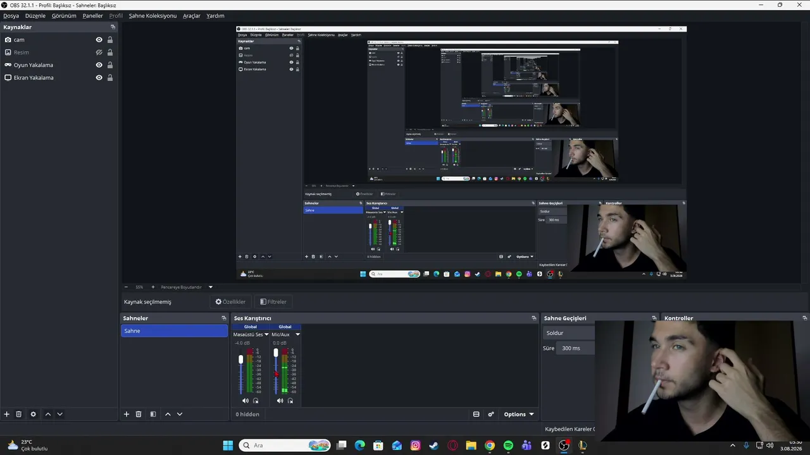Viewport: 810px width, 455px height.
Task: Open Steam from the taskbar
Action: (433, 446)
